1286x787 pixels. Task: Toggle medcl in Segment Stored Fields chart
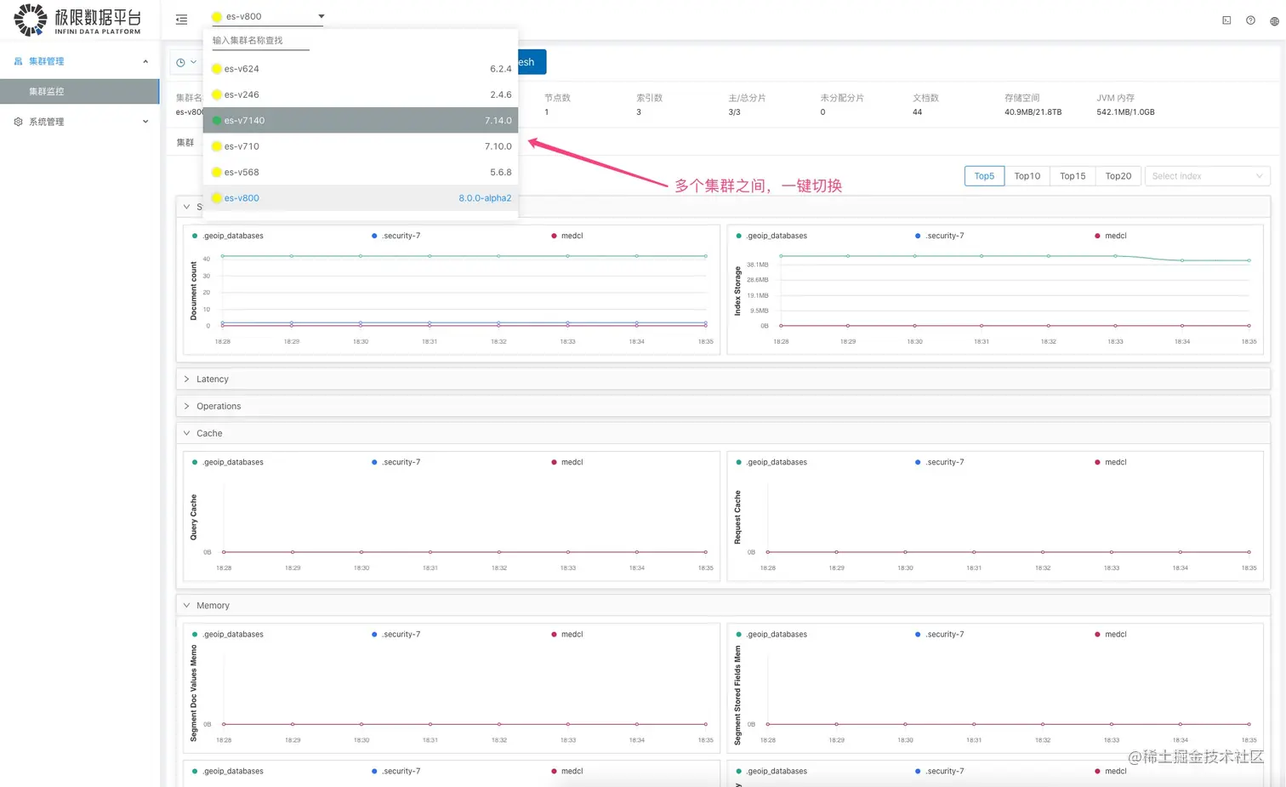click(1111, 634)
